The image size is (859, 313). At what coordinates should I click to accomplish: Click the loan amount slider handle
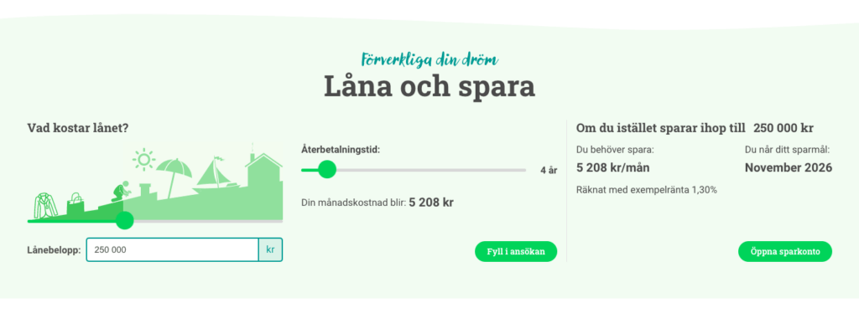pos(125,221)
